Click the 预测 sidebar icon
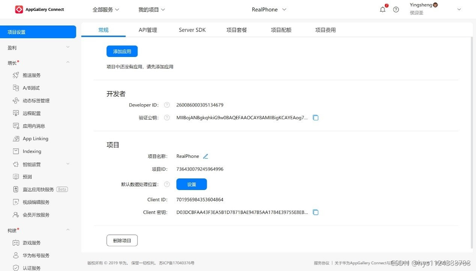476x271 pixels. pos(16,177)
